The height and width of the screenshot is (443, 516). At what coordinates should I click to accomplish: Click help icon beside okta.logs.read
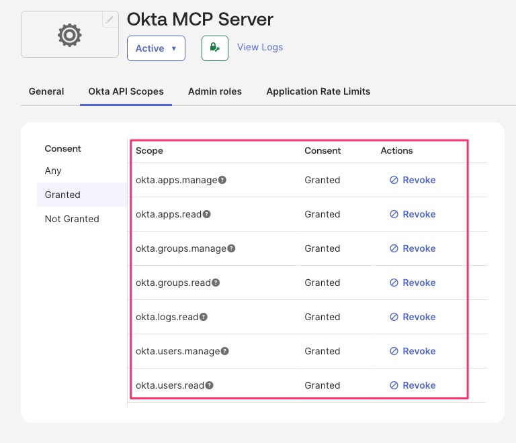coord(204,317)
